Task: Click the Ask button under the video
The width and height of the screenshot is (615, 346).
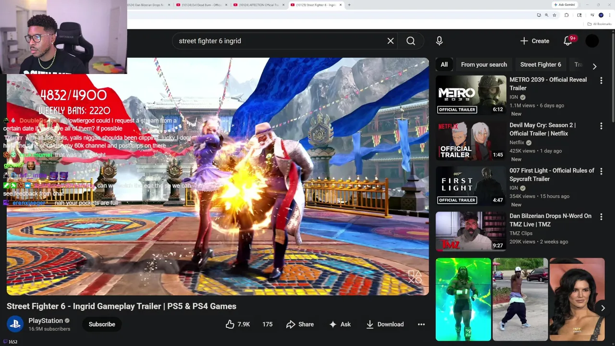Action: pos(340,324)
